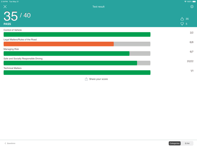197x147 pixels.
Task: Select the Categories tab
Action: (175, 143)
